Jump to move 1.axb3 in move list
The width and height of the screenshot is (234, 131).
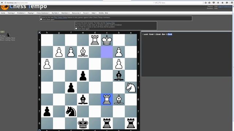[x=146, y=34]
